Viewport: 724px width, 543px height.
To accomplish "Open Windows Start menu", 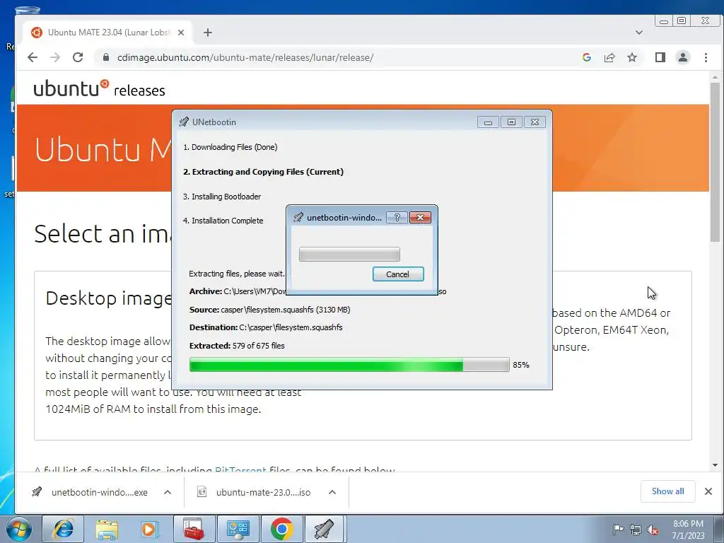I will click(19, 529).
